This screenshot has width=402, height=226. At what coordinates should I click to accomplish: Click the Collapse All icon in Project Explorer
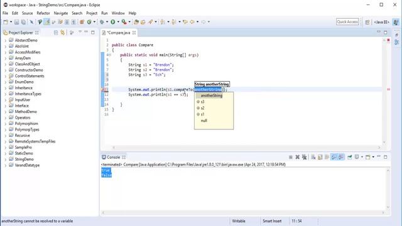(x=56, y=33)
